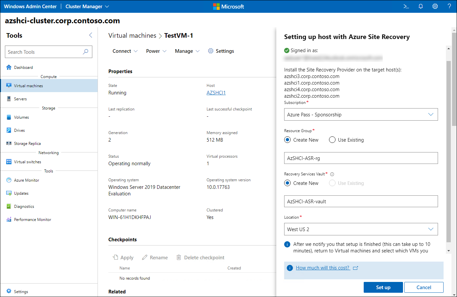The image size is (457, 297).
Task: Open the PowerShell console icon in header
Action: click(406, 6)
